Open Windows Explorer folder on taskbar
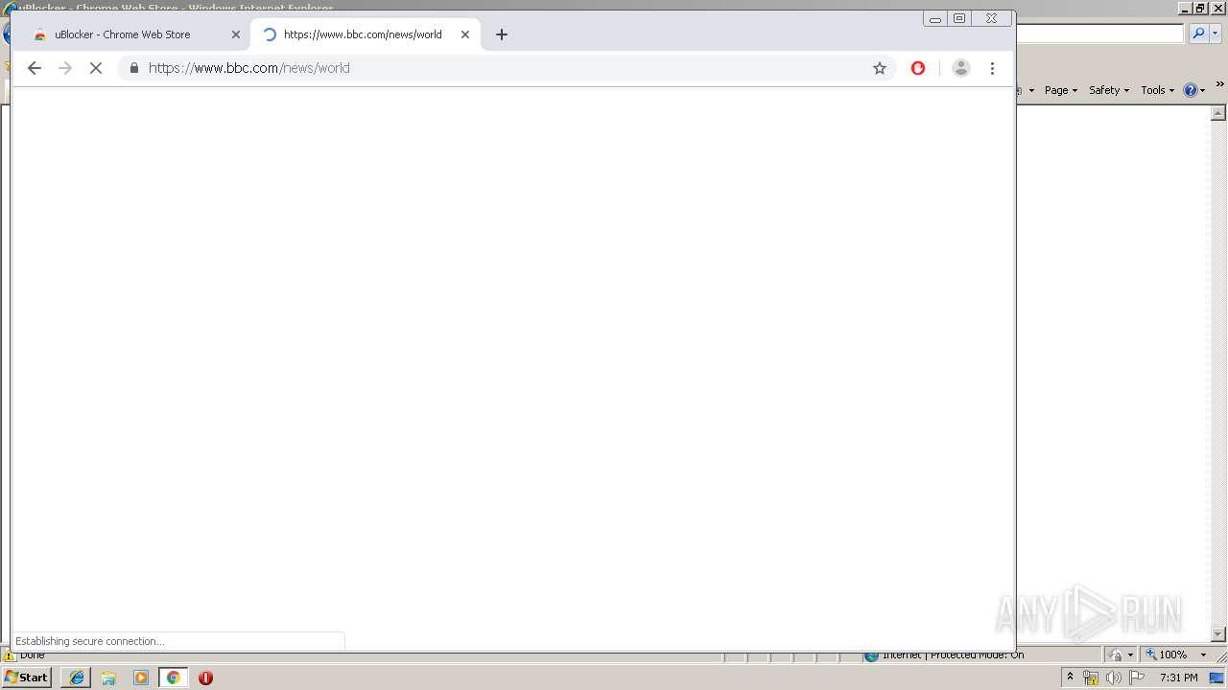 tap(108, 678)
